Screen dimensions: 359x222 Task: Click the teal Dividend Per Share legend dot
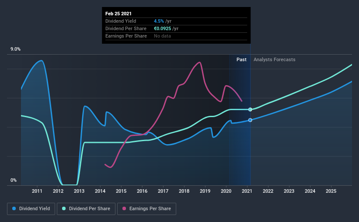click(64, 208)
